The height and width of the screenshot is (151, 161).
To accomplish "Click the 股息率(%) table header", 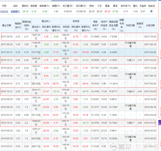I will [x=140, y=25].
